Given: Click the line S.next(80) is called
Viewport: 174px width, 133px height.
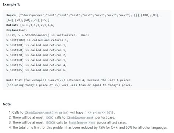Looking at the screenshot, I should [36, 45].
